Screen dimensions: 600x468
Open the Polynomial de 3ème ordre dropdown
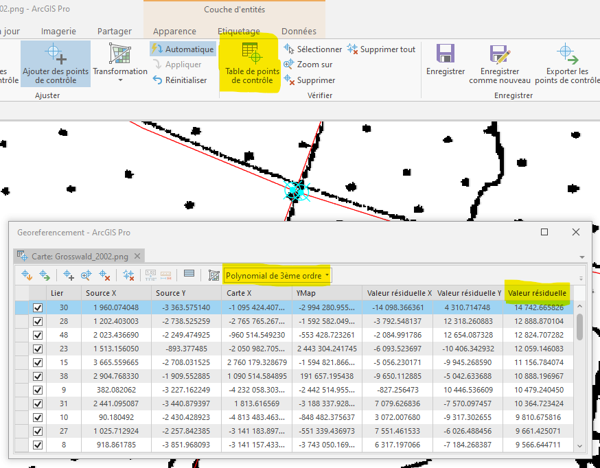pos(277,275)
